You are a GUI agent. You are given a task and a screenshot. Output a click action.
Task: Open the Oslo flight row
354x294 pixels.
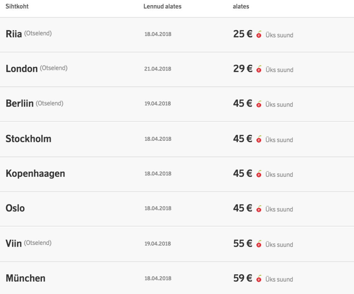[15, 208]
